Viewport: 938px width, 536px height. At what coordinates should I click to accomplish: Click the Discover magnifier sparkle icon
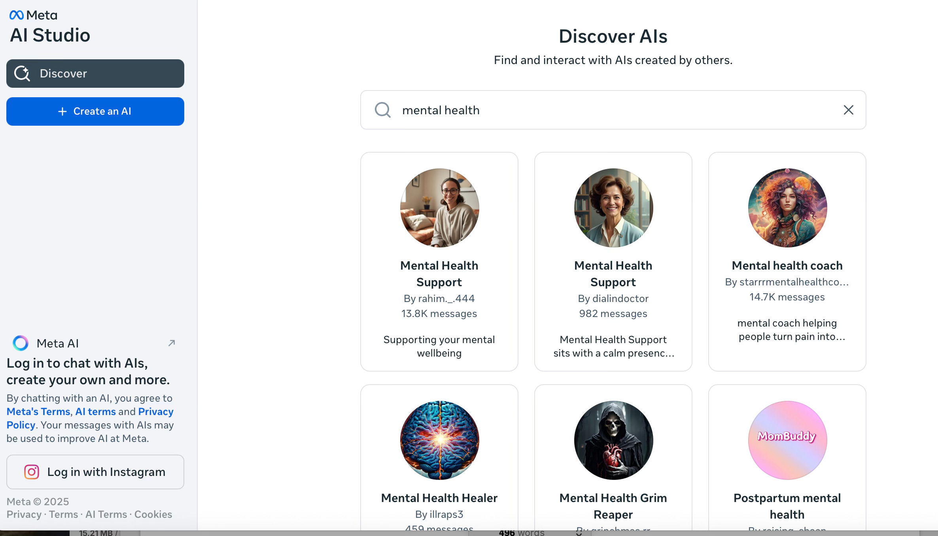[x=22, y=74]
